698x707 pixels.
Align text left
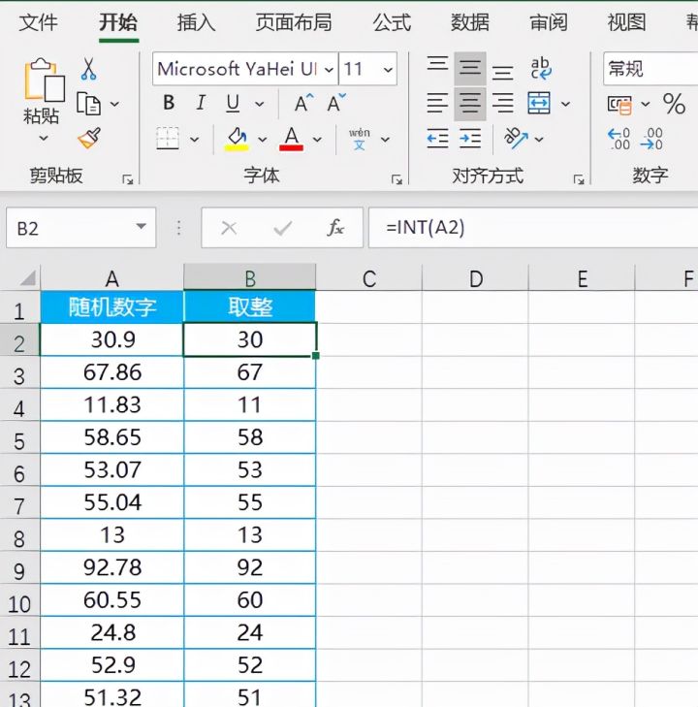(x=437, y=103)
